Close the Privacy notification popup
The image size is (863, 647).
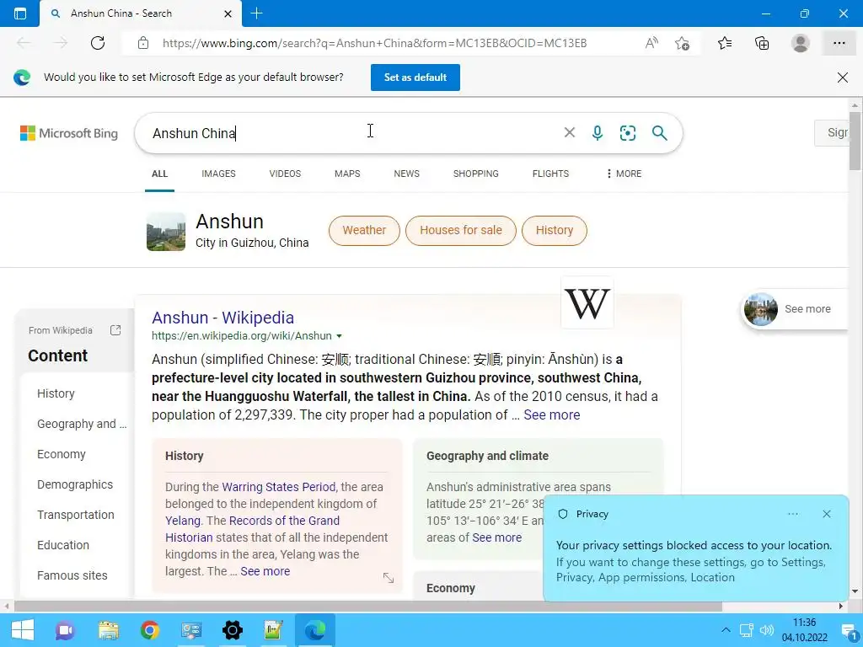[x=827, y=514]
